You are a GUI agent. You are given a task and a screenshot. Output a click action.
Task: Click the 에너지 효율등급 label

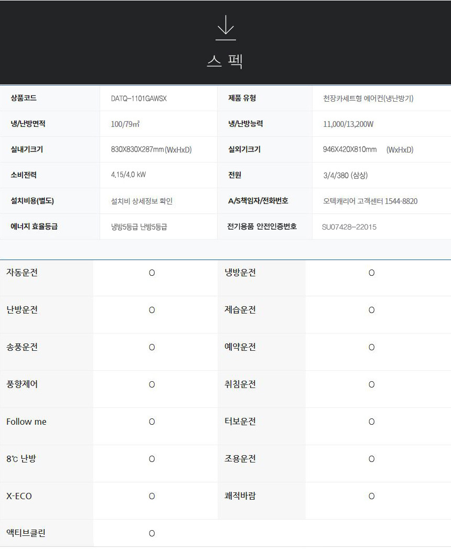pos(35,227)
